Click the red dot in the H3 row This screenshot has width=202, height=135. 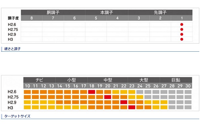[x=182, y=39]
